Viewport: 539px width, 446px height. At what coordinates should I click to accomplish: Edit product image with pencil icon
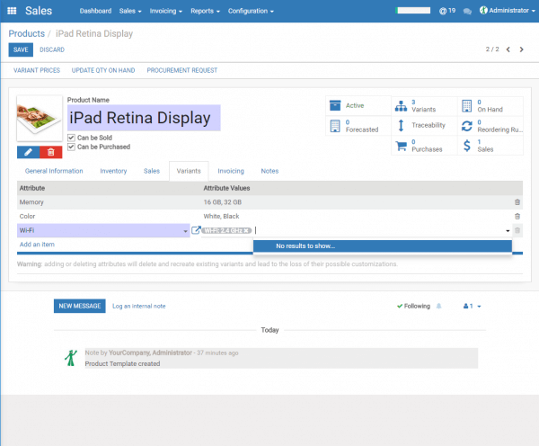pos(28,152)
